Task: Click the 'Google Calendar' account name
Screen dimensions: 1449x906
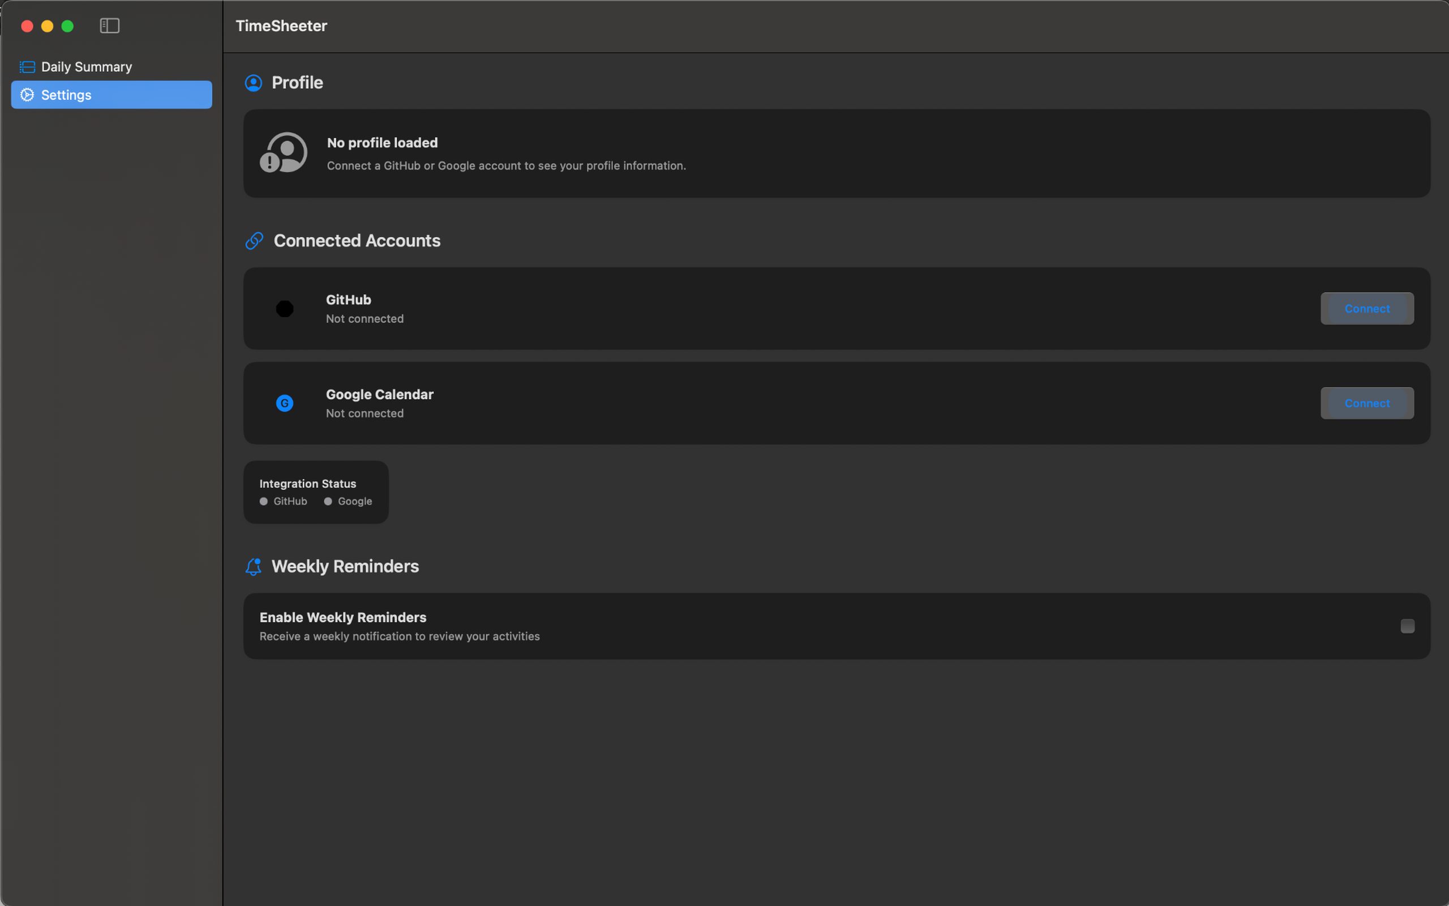Action: click(380, 394)
